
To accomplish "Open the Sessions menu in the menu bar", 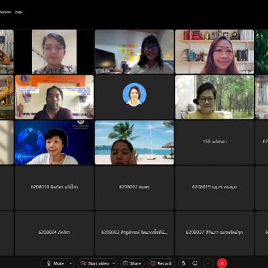I will click(5, 12).
